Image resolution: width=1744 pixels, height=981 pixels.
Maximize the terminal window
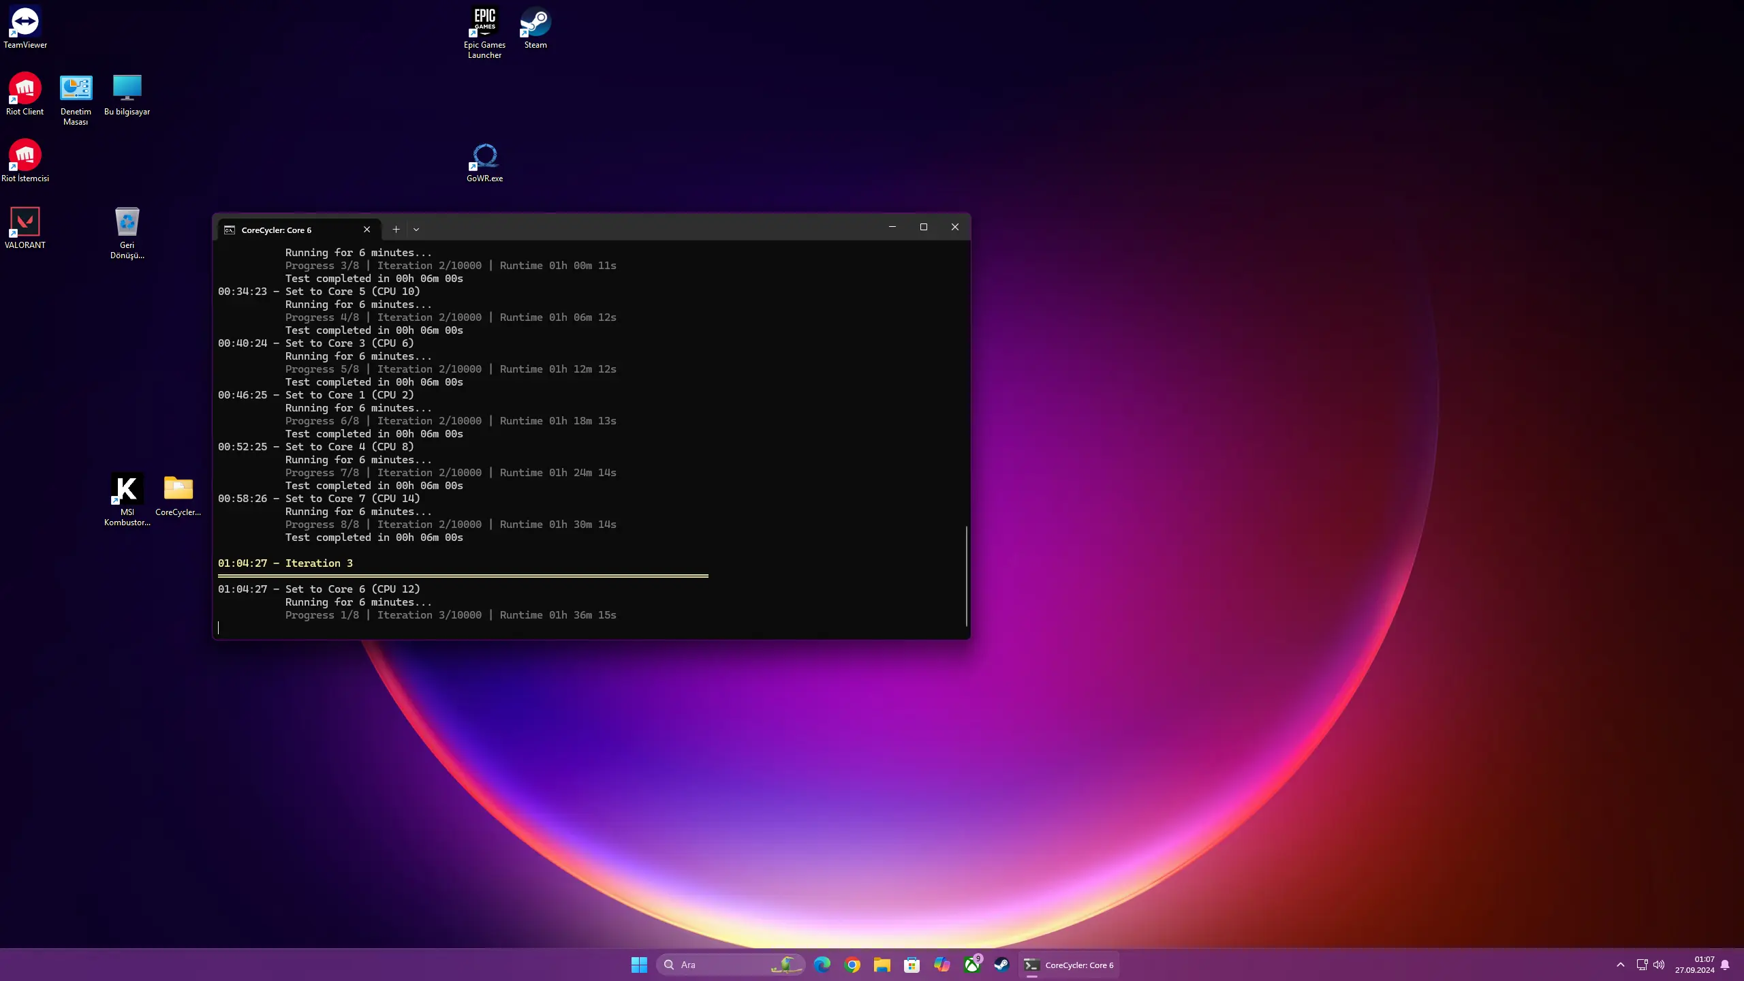coord(924,227)
